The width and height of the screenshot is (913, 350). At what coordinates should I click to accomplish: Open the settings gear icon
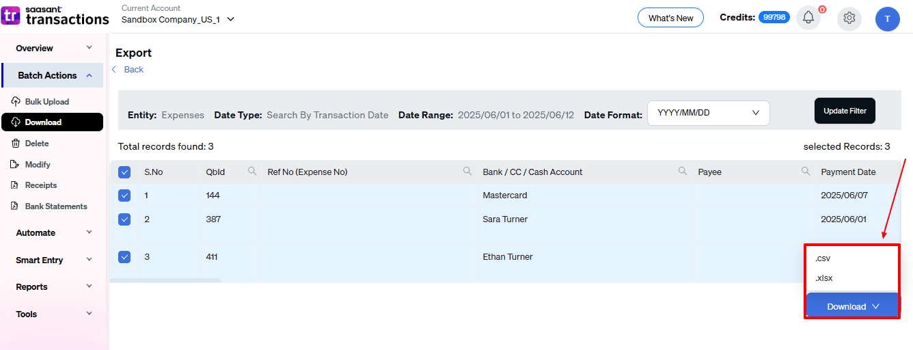(x=849, y=18)
